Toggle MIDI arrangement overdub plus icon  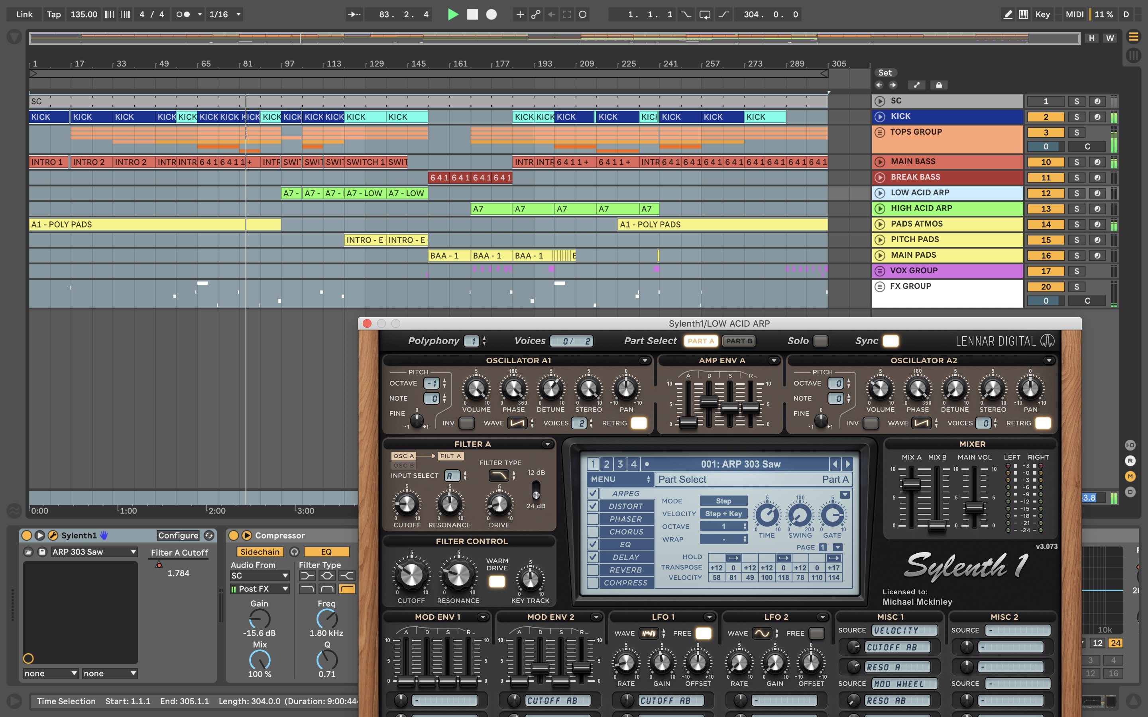coord(520,14)
